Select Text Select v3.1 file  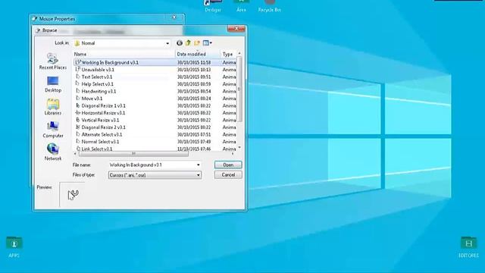pos(97,77)
